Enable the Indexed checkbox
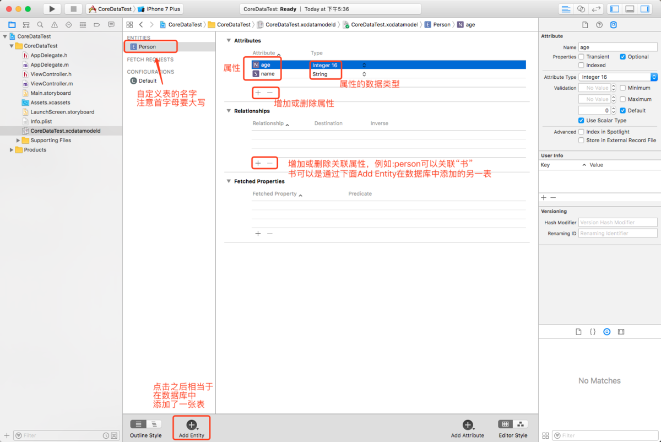Viewport: 661px width, 442px height. tap(581, 65)
